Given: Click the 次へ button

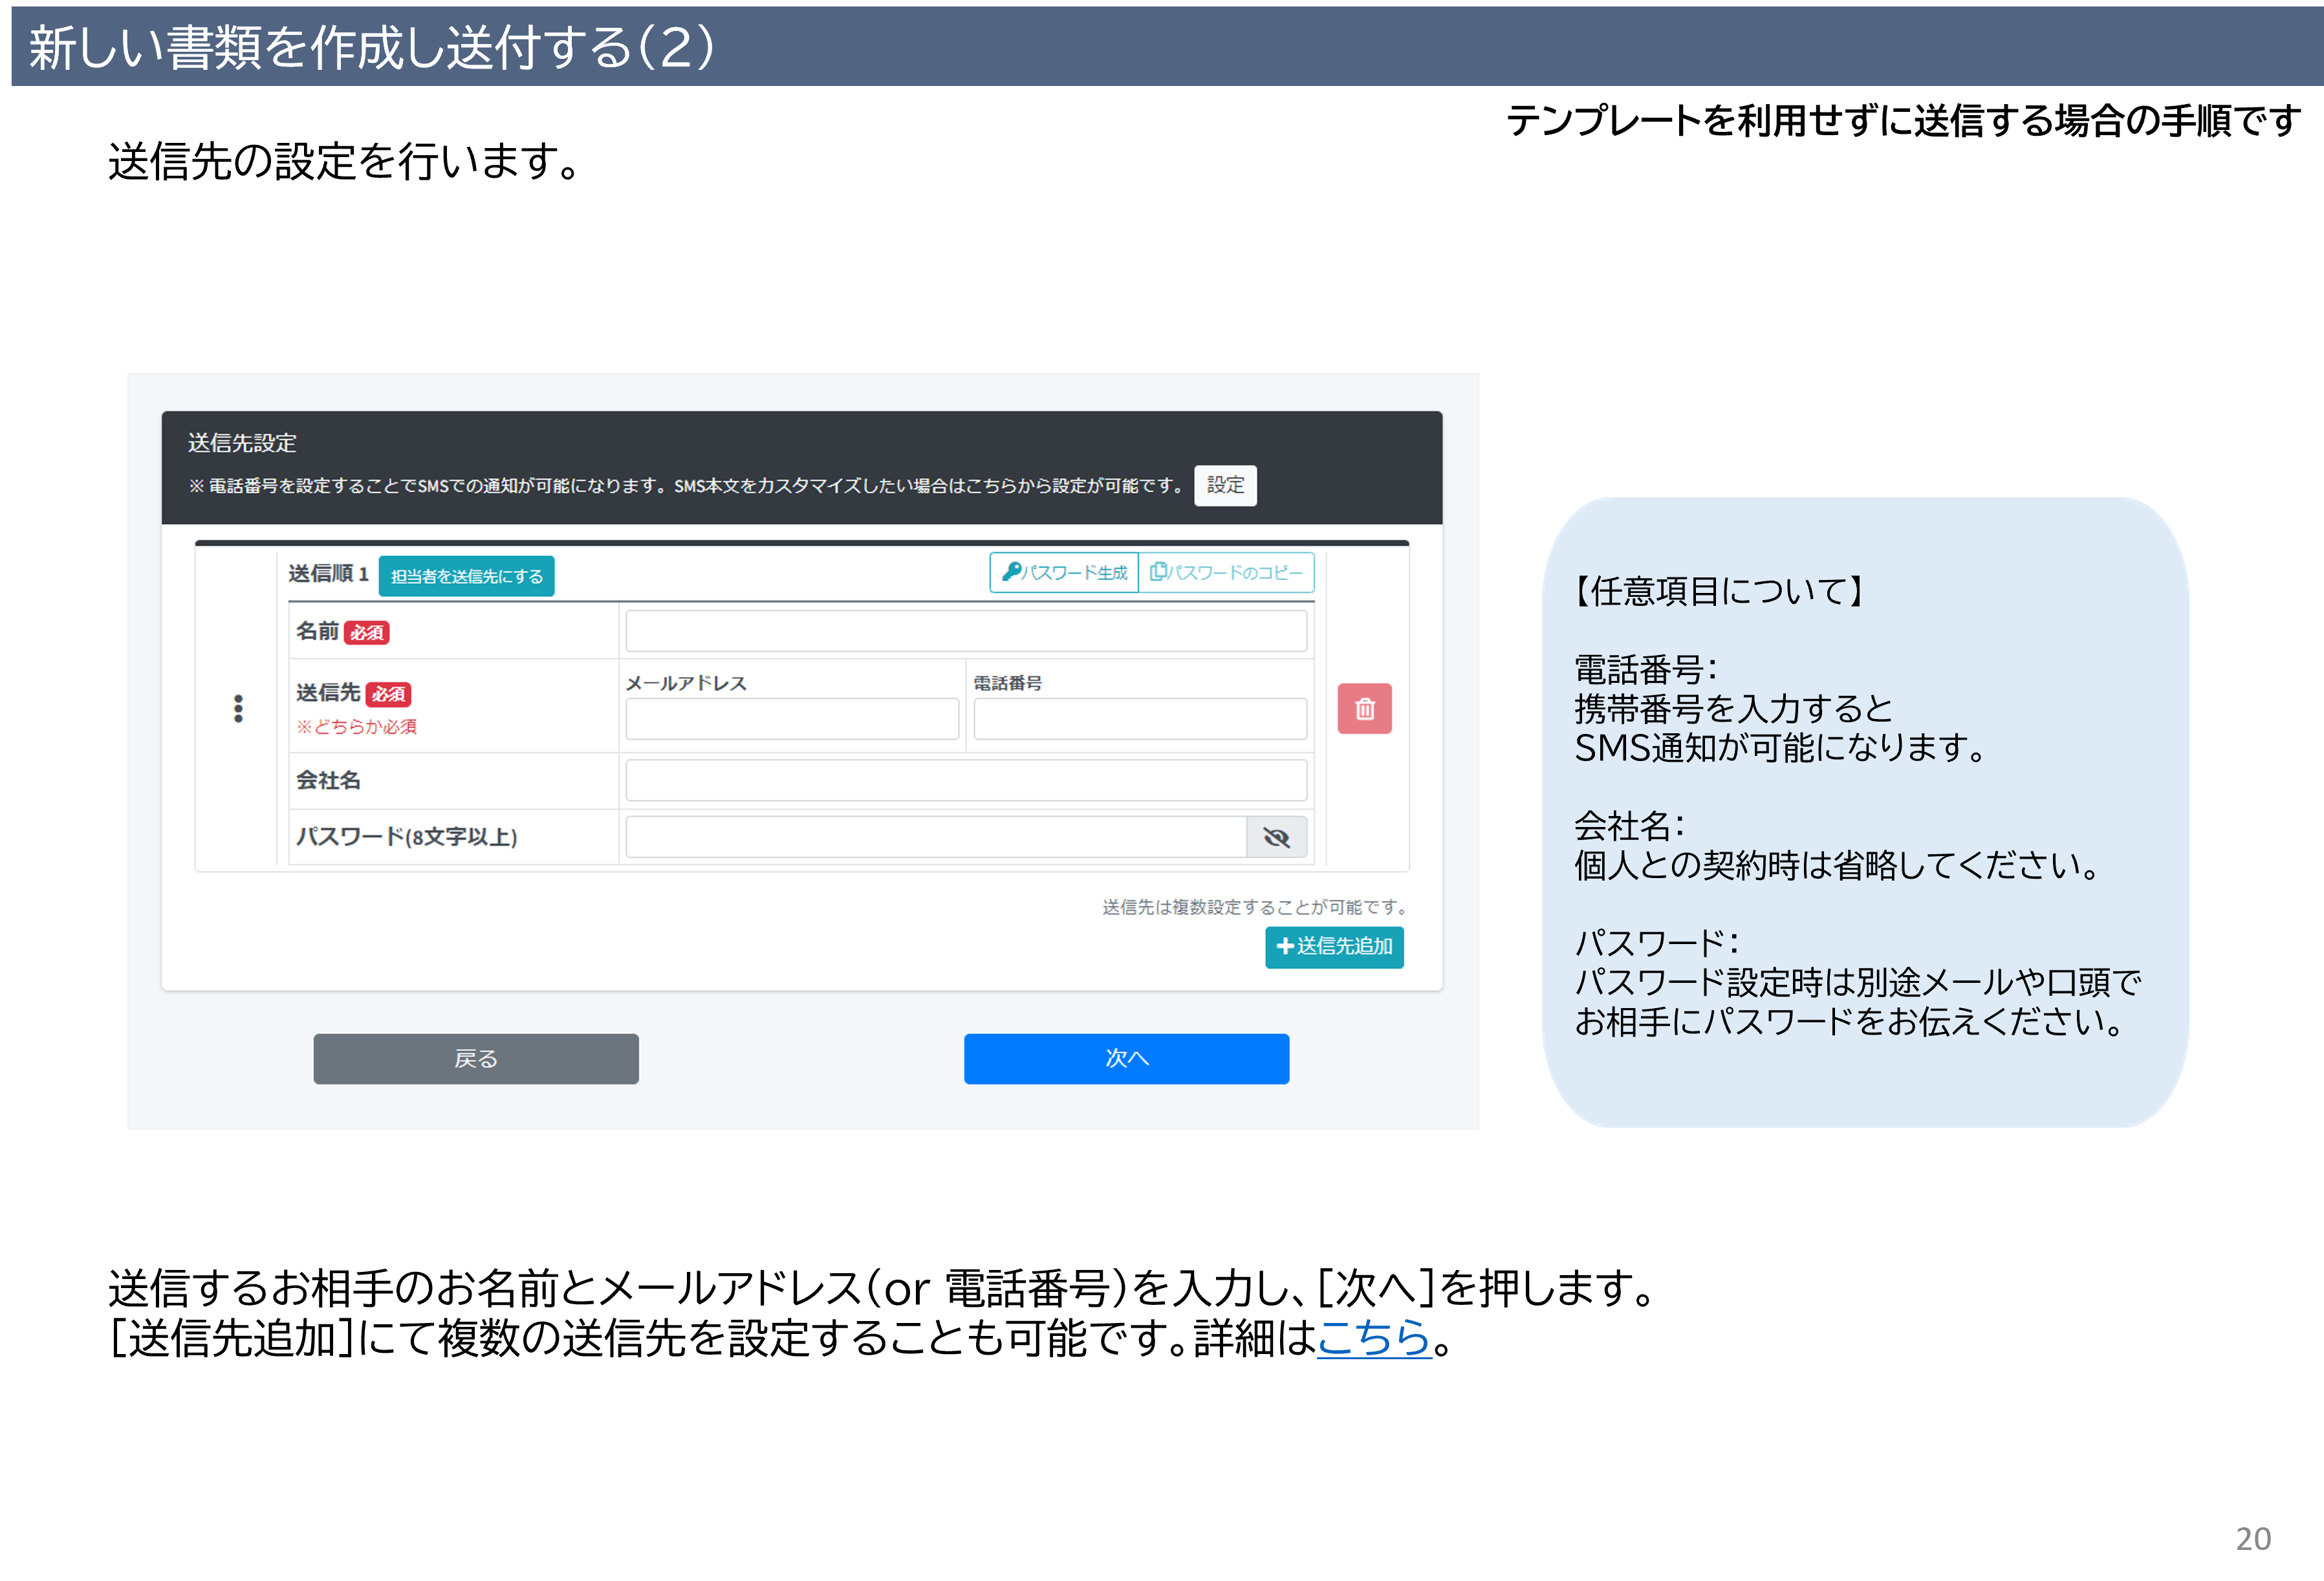Looking at the screenshot, I should point(1126,1059).
